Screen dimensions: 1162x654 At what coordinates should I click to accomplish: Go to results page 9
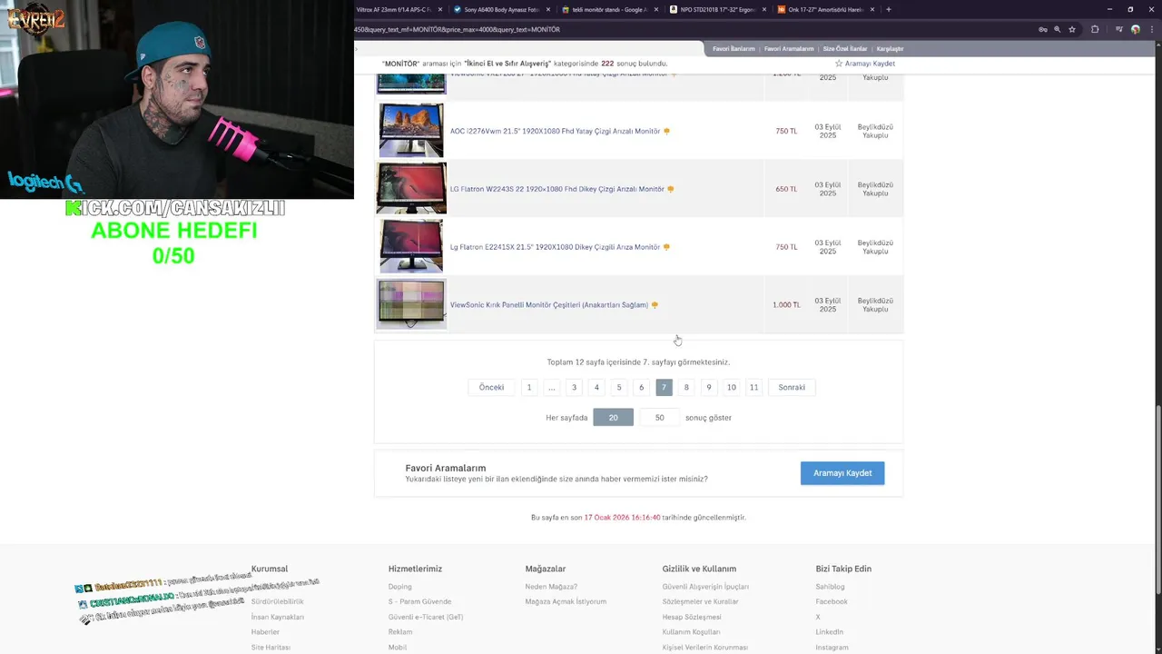click(x=709, y=387)
